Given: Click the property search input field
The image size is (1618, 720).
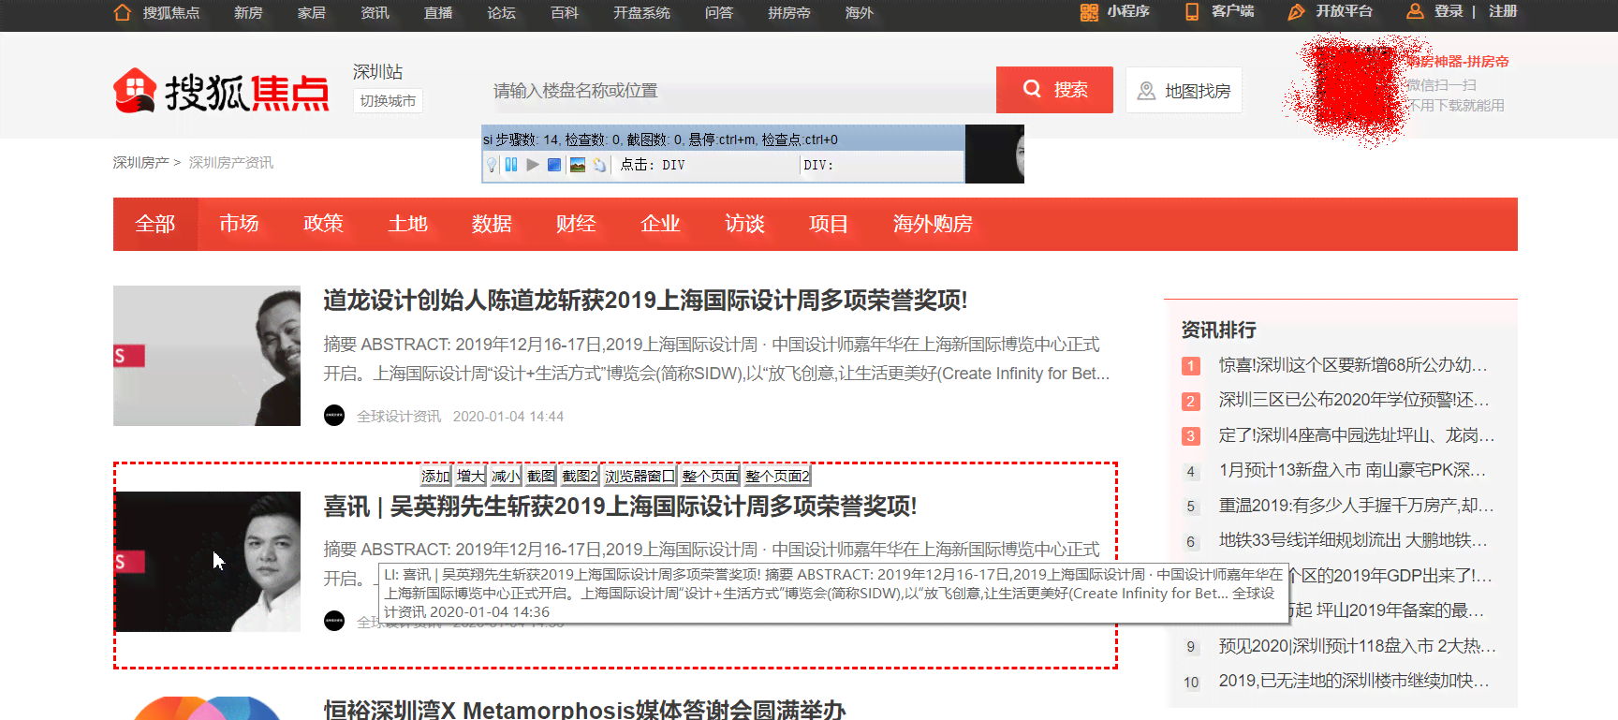Looking at the screenshot, I should [738, 91].
